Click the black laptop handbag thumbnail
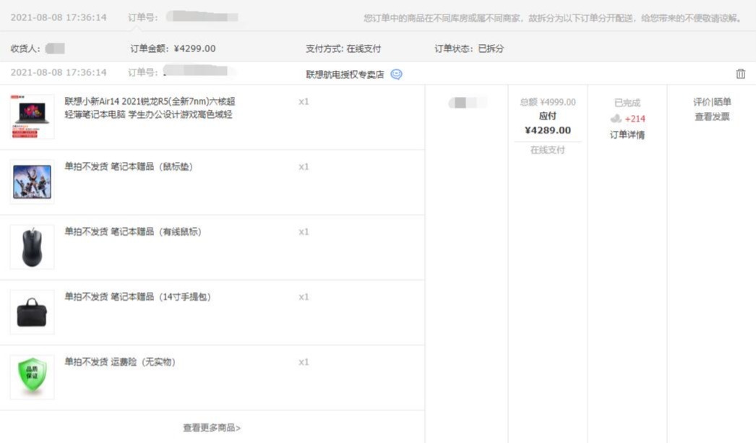Screen dimensions: 756x443 coord(32,312)
